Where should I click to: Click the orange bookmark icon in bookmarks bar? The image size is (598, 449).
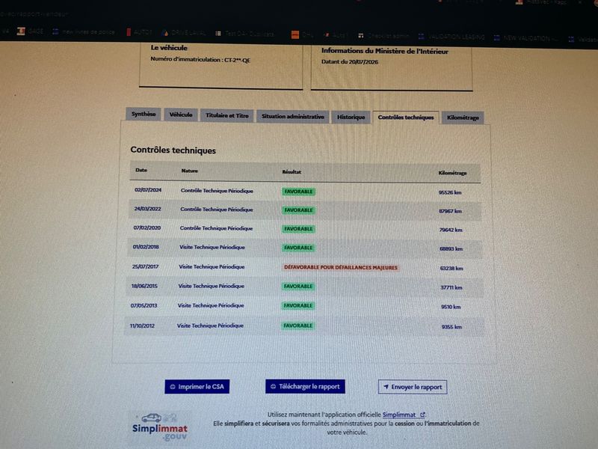click(x=295, y=34)
